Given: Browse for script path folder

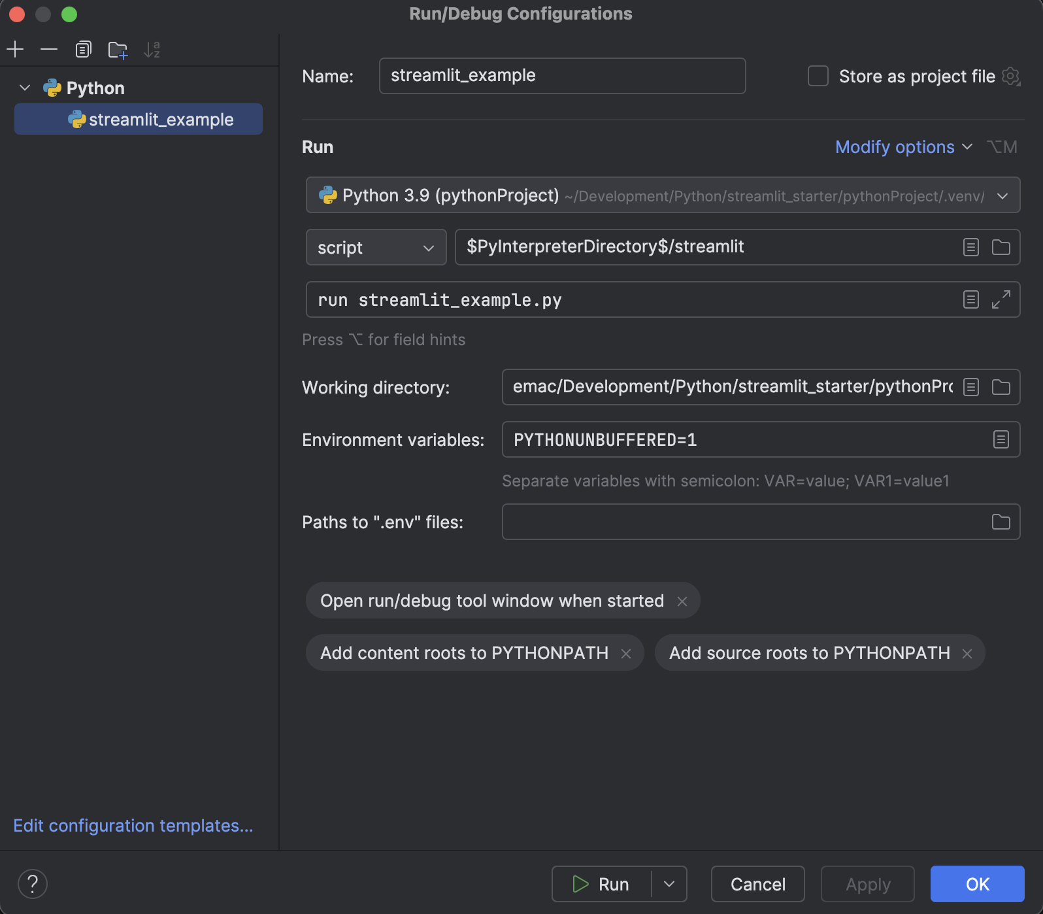Looking at the screenshot, I should pos(1001,247).
